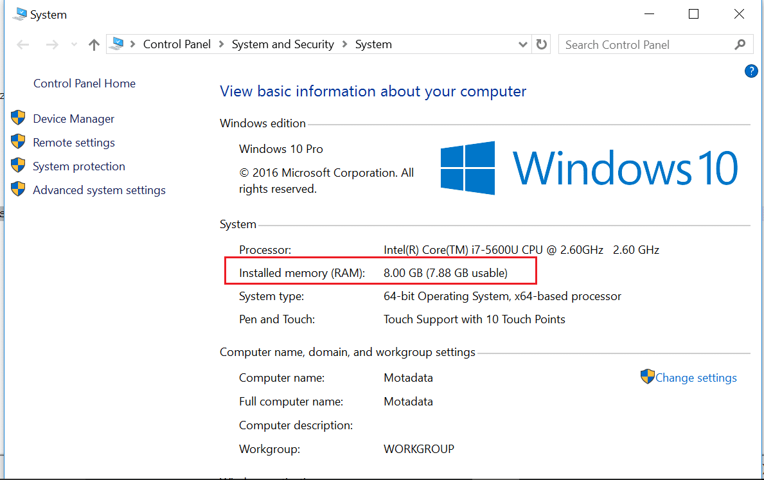Viewport: 764px width, 480px height.
Task: Click the shield icon beside Advanced system settings
Action: pyautogui.click(x=18, y=190)
